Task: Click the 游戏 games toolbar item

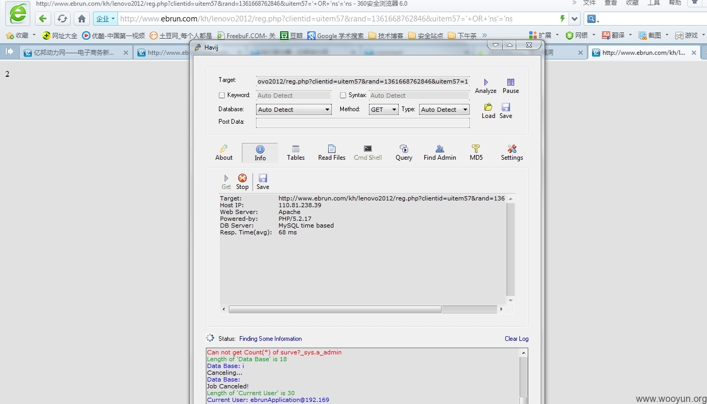Action: [687, 35]
